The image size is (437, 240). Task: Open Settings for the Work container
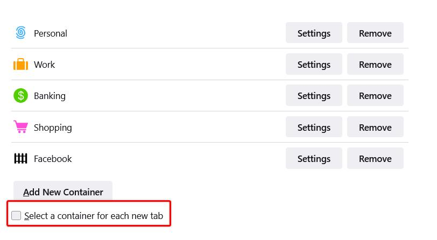314,65
